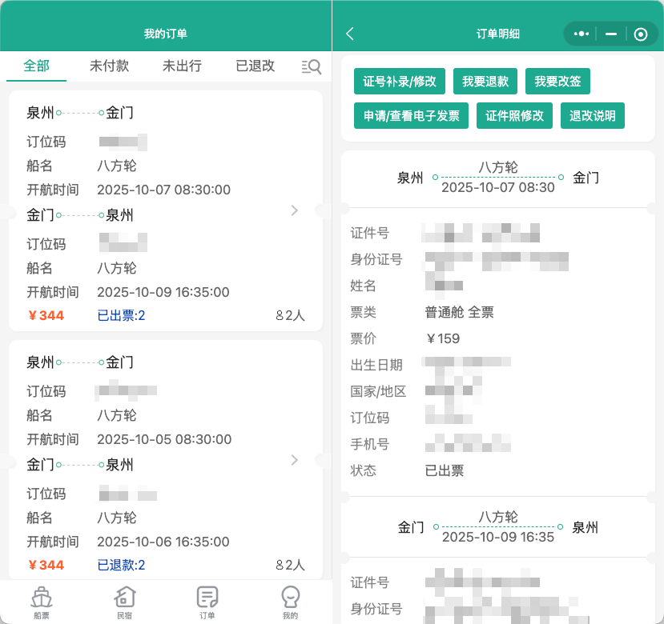Viewport: 664px width, 624px height.
Task: Open the mini program three-dot menu
Action: [x=582, y=34]
